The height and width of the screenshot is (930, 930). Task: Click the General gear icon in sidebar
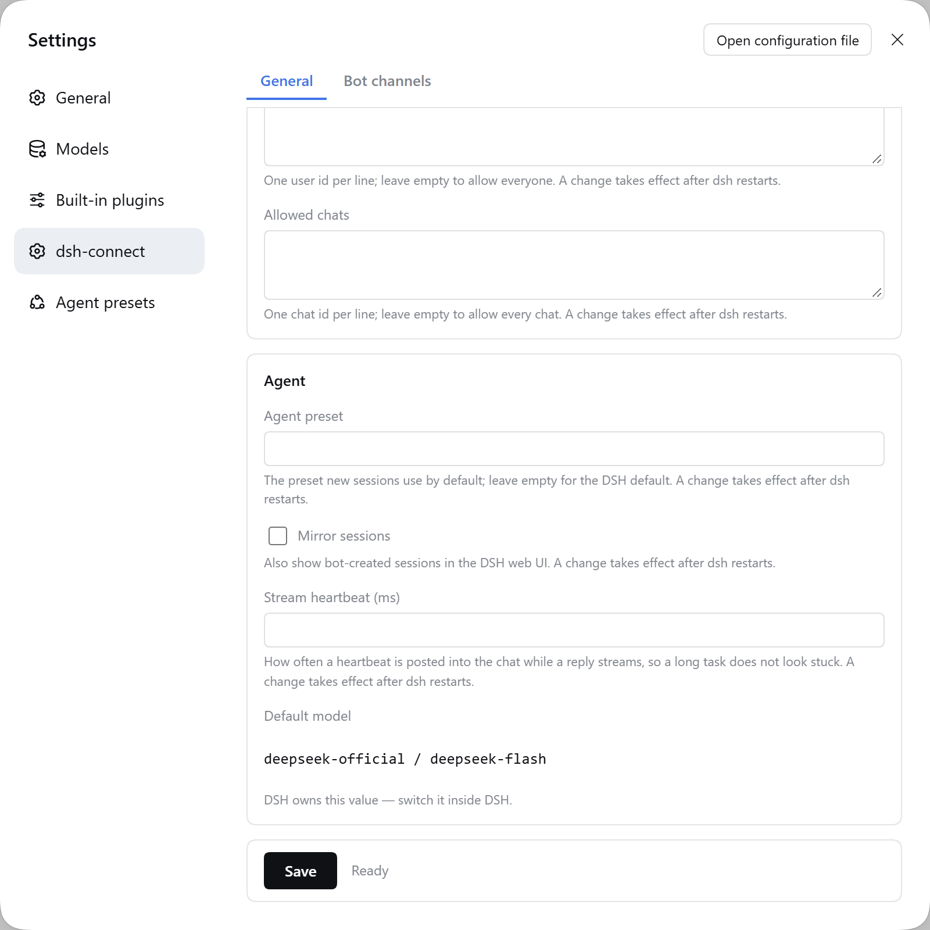coord(37,98)
